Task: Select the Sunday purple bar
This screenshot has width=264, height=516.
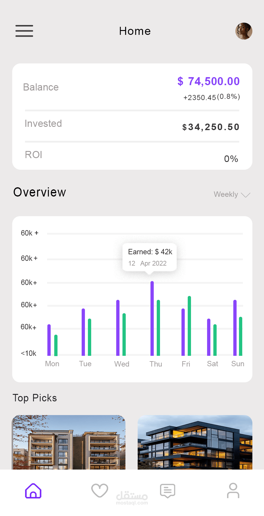Action: (x=235, y=328)
